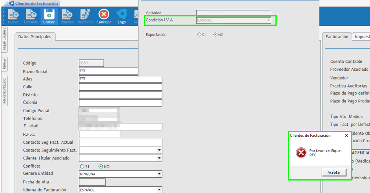Click the Practica Auditorías label
Viewport: 370px width, 193px height.
348,86
